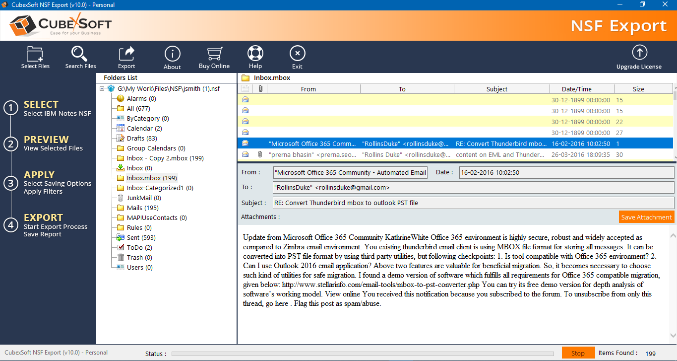Select the Mails (195) folder
This screenshot has width=677, height=361.
pos(142,208)
